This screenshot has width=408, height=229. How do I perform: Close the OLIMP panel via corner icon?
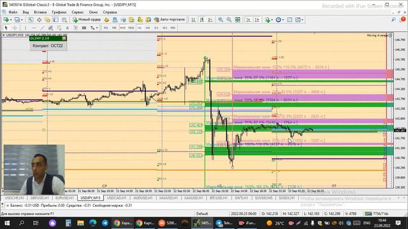coord(64,38)
